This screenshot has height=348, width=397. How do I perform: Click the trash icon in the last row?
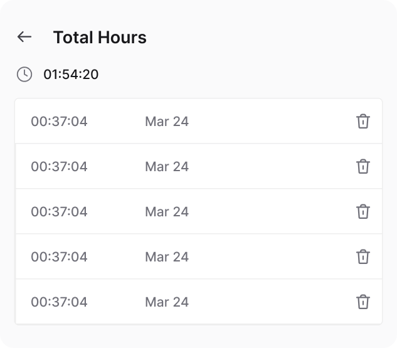pos(363,302)
